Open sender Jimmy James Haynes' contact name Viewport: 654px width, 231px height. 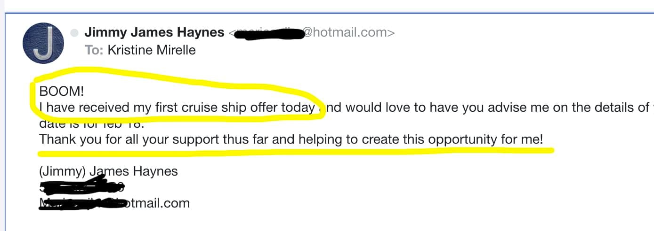pos(154,32)
